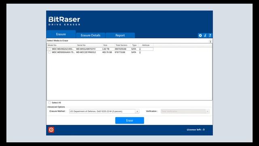This screenshot has width=259, height=146.
Task: Sort by the Total Sectors column header
Action: 122,45
